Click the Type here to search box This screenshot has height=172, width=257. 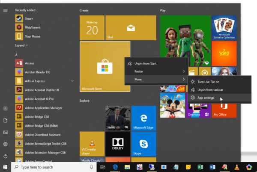(54, 167)
